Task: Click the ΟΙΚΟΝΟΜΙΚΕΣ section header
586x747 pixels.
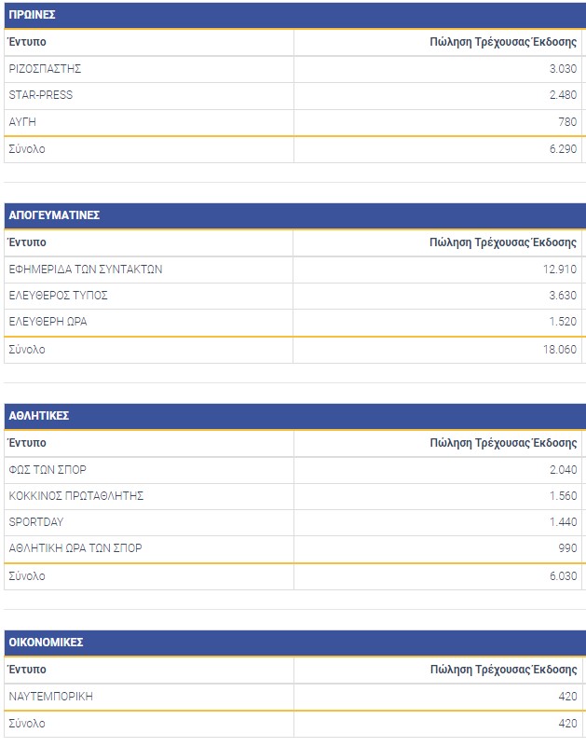Action: click(295, 643)
